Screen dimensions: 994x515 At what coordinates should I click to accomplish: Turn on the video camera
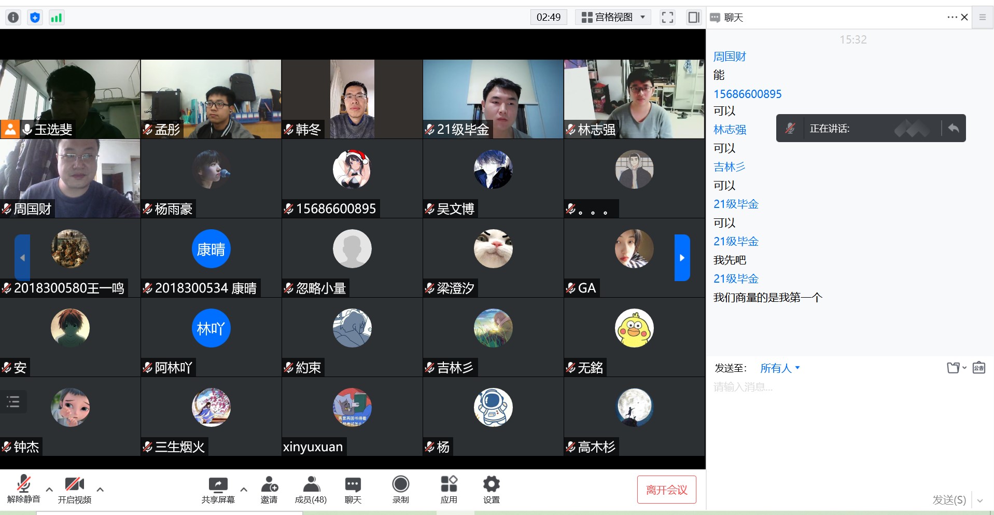coord(74,490)
